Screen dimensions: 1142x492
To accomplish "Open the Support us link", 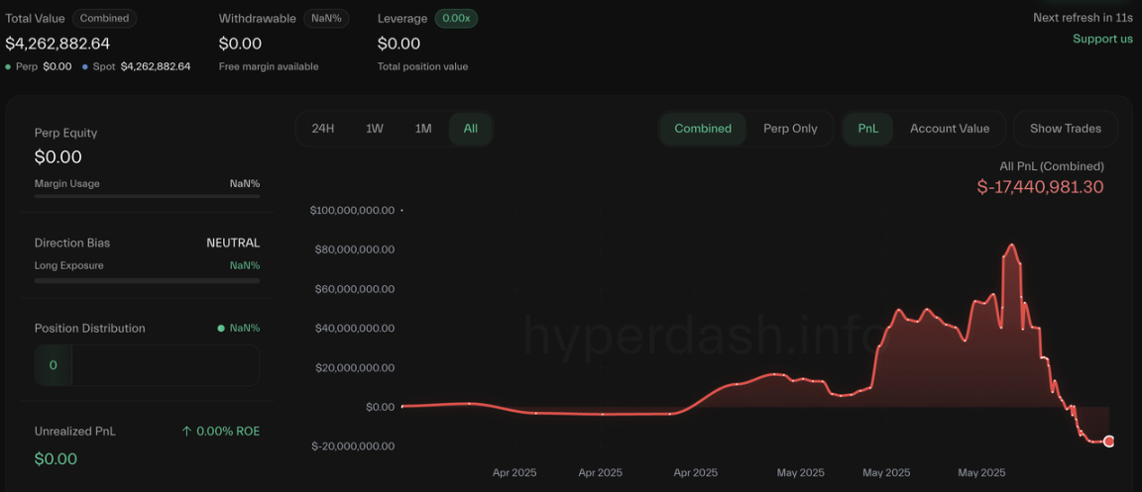I will [1102, 39].
